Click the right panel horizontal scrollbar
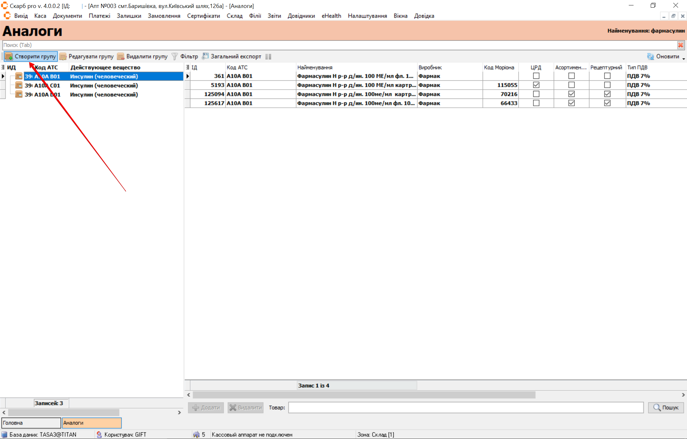The image size is (687, 439). [364, 395]
